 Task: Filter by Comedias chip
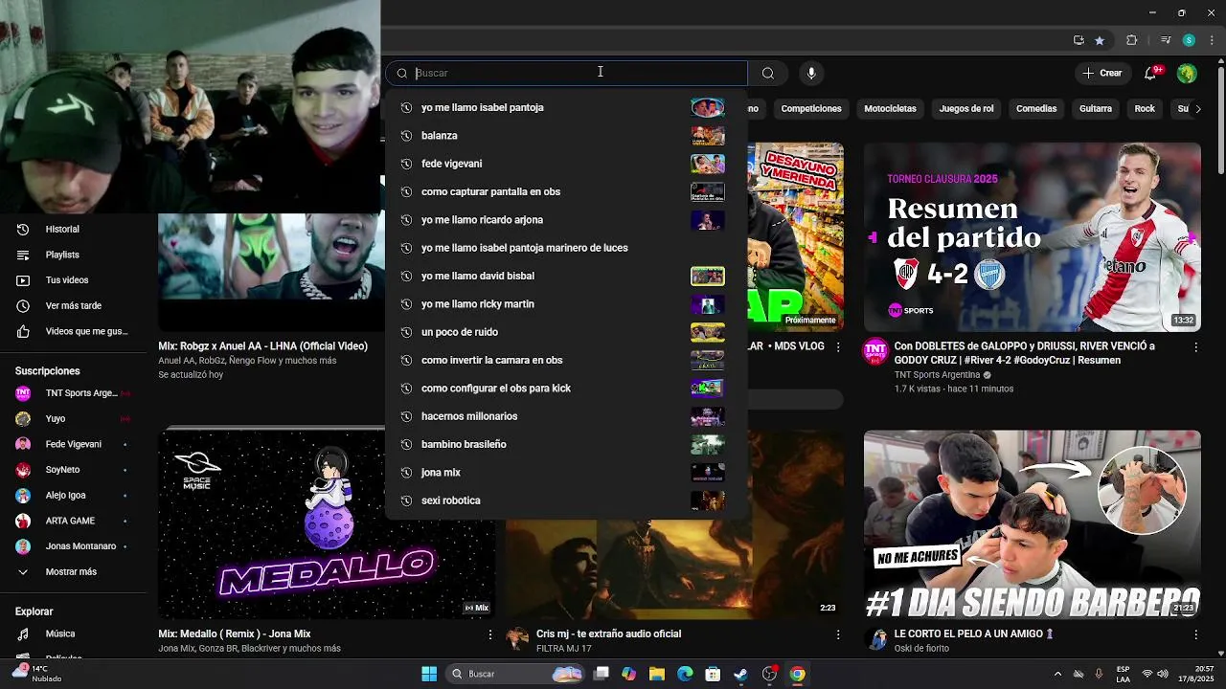[x=1036, y=109]
